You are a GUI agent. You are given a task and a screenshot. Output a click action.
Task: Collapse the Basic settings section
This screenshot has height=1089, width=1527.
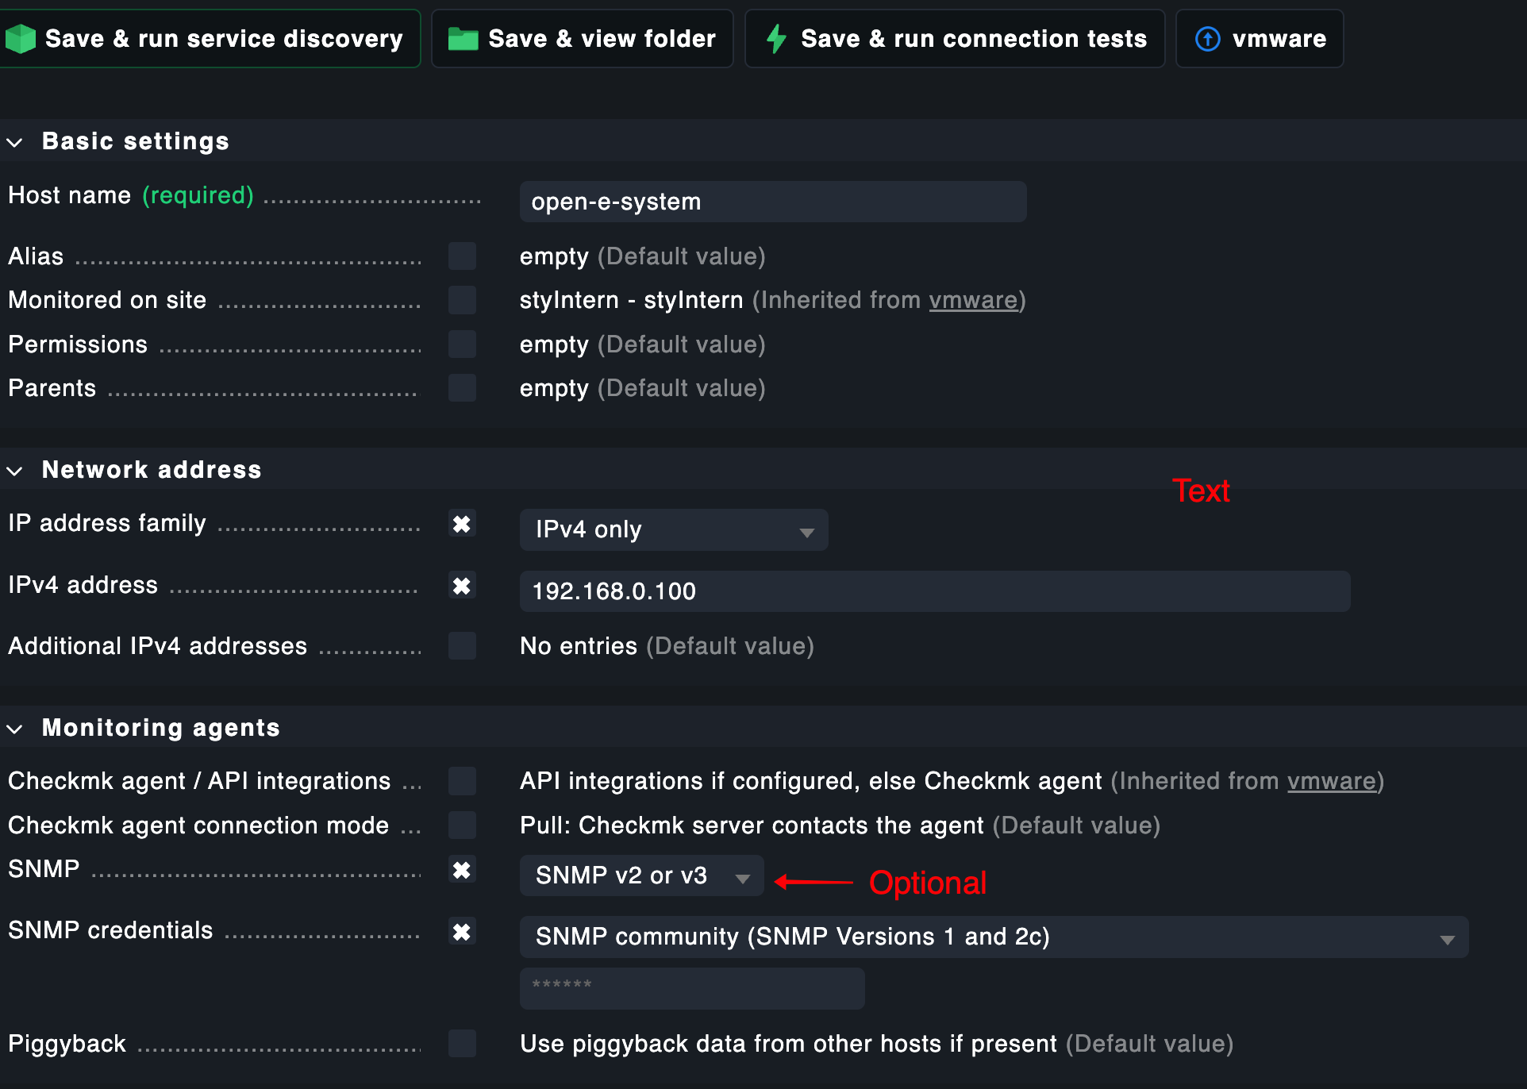click(x=15, y=142)
